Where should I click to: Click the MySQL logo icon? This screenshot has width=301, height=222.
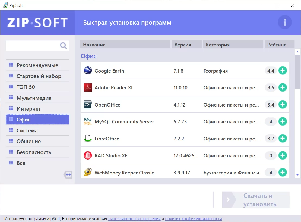coord(88,121)
